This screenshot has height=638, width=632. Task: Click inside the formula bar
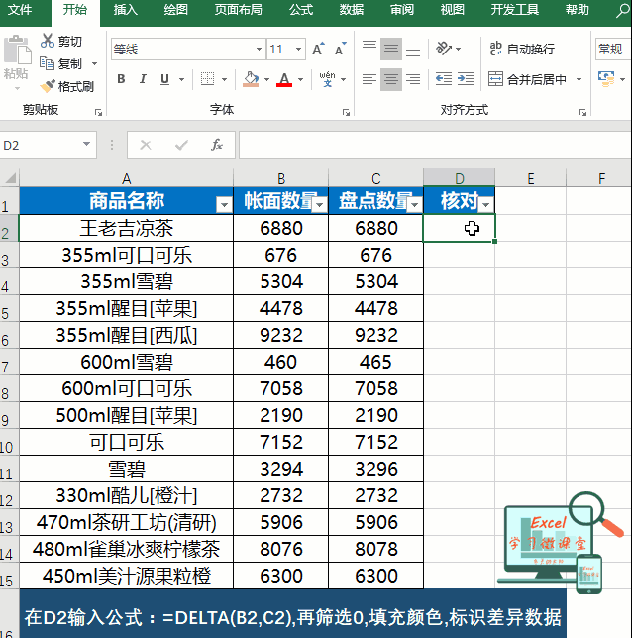coord(435,145)
